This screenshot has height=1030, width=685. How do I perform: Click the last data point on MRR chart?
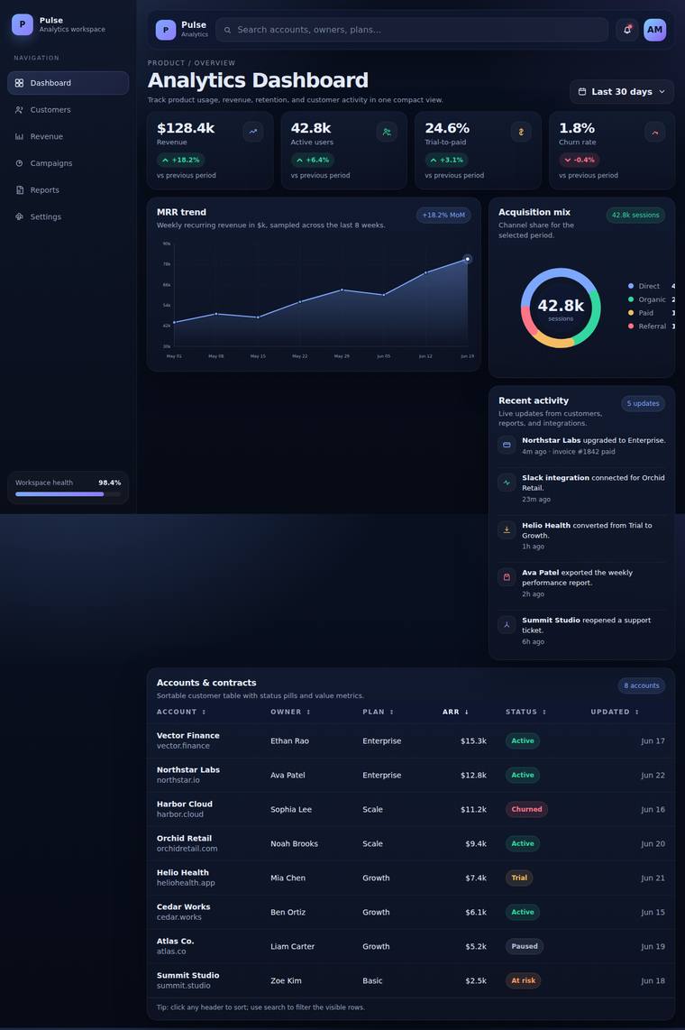pyautogui.click(x=467, y=259)
